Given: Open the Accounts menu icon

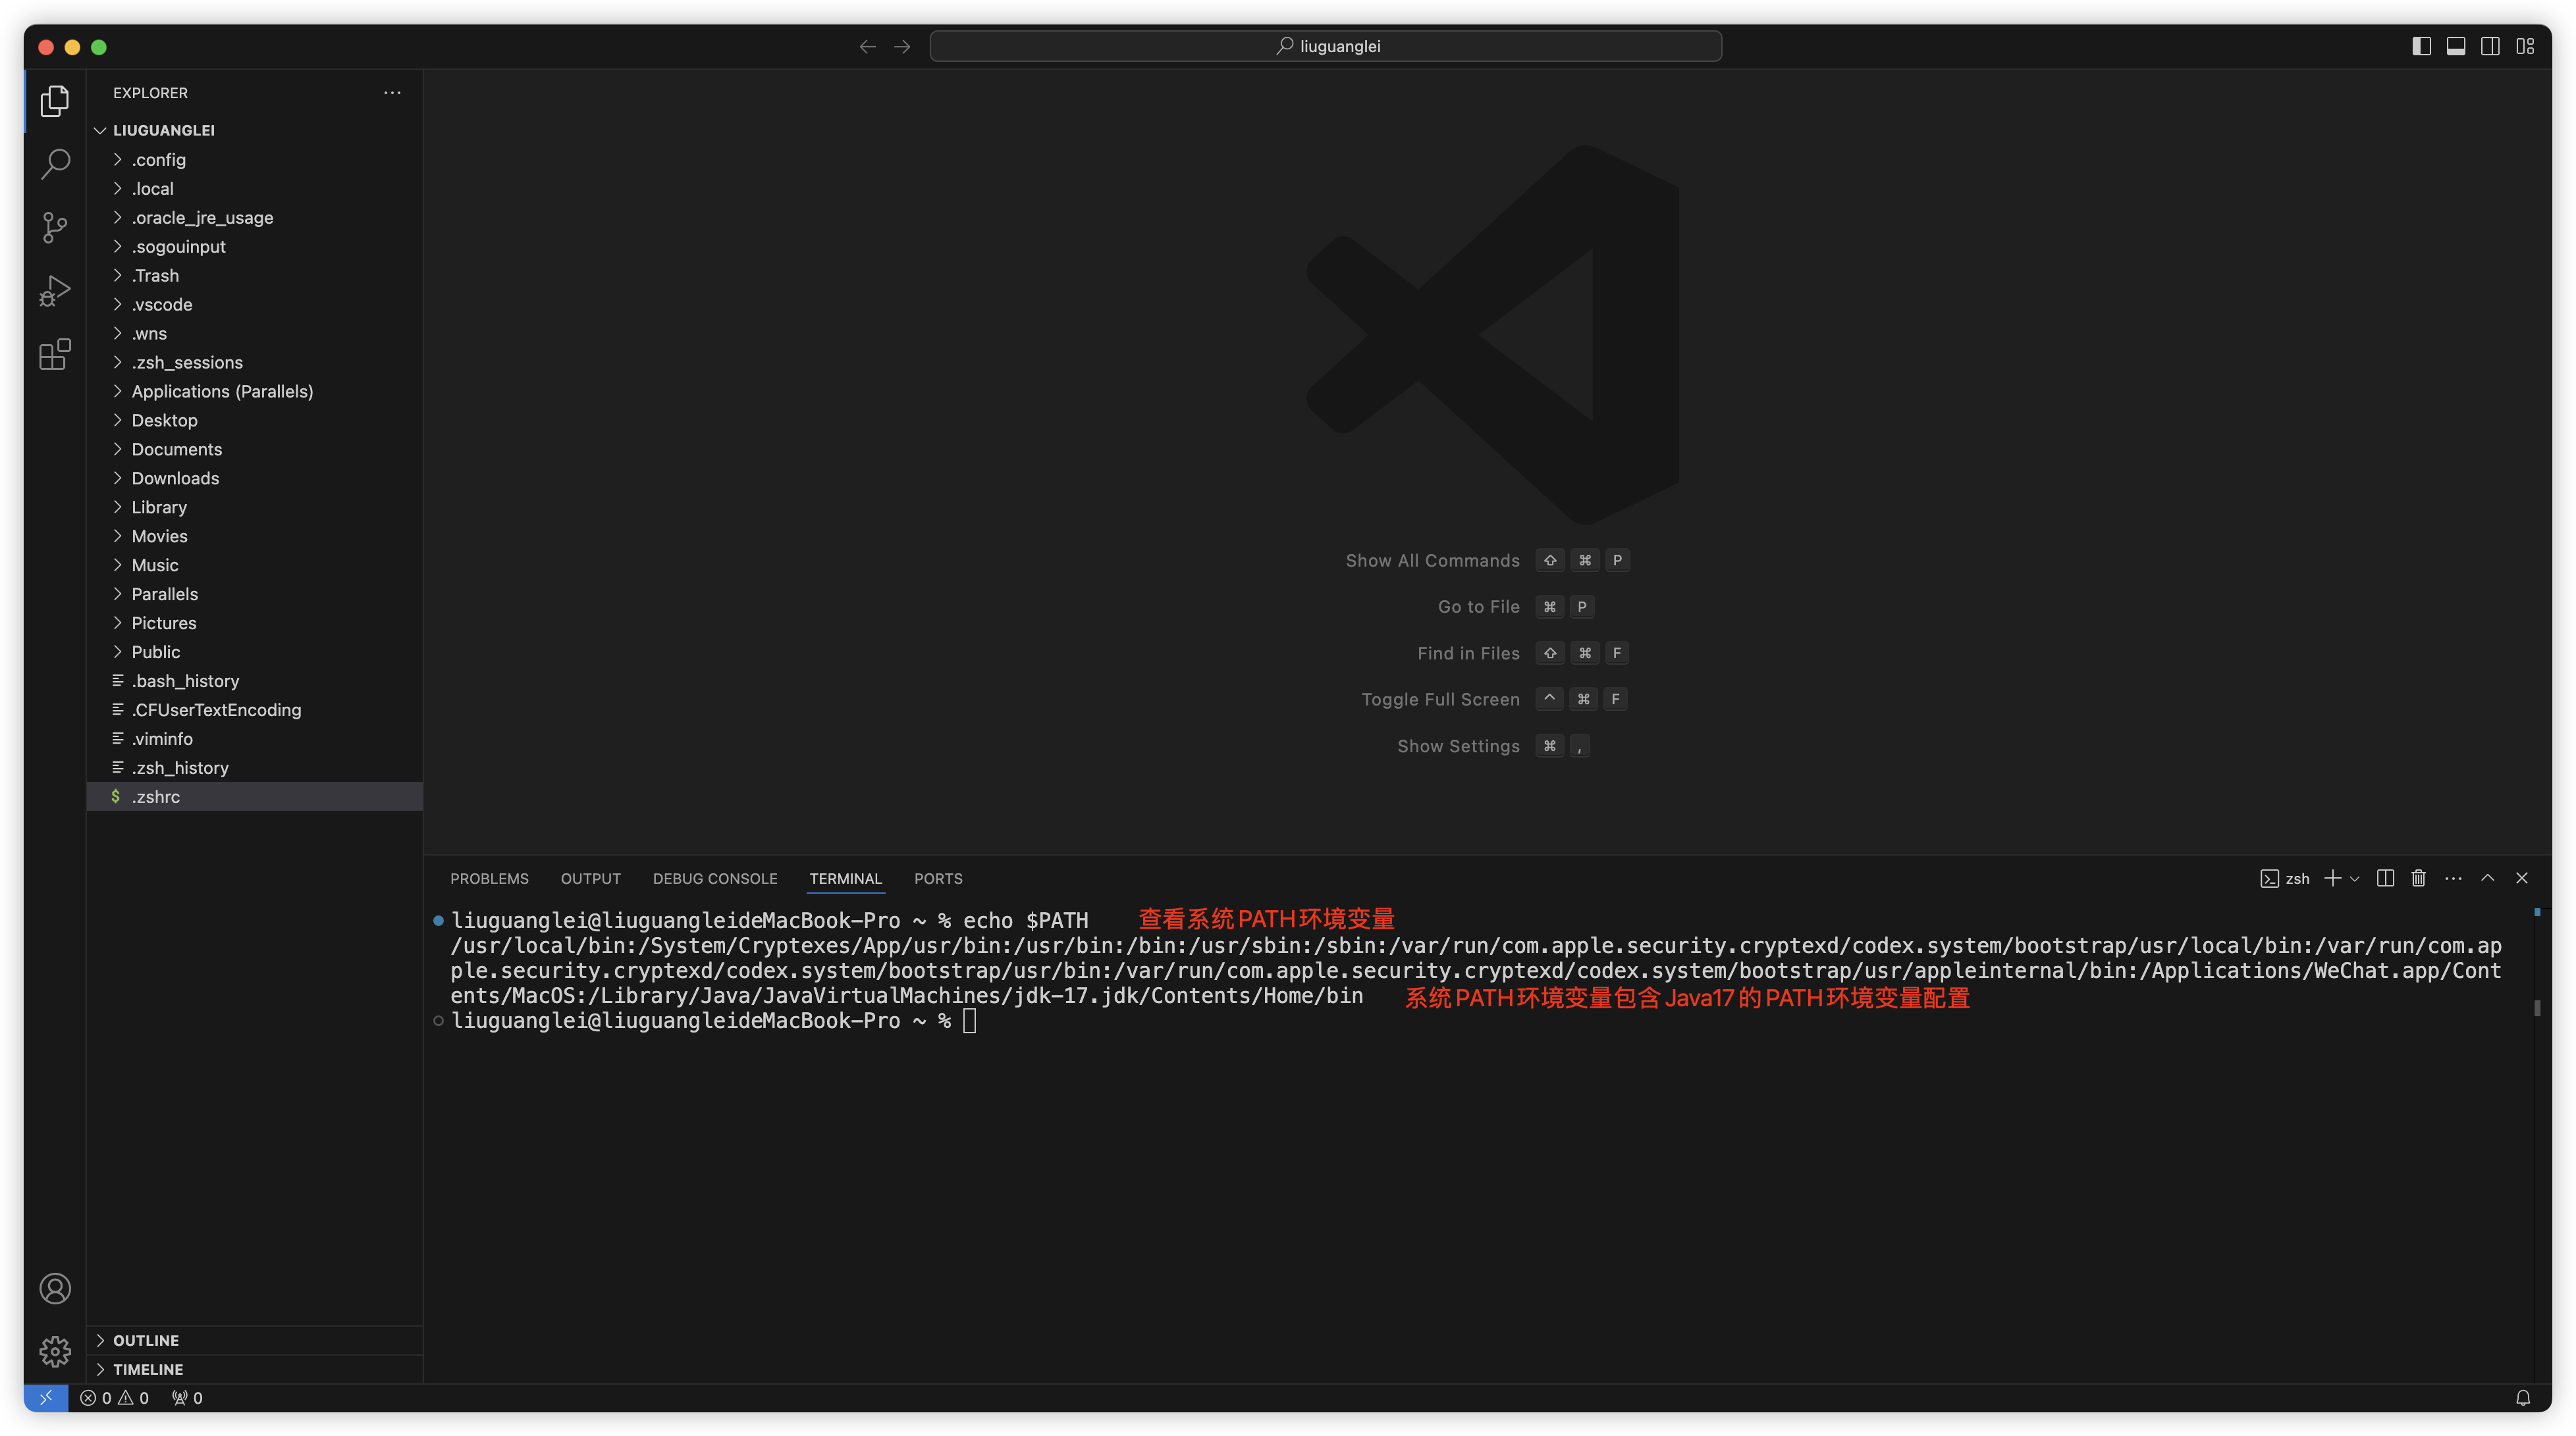Looking at the screenshot, I should tap(55, 1288).
